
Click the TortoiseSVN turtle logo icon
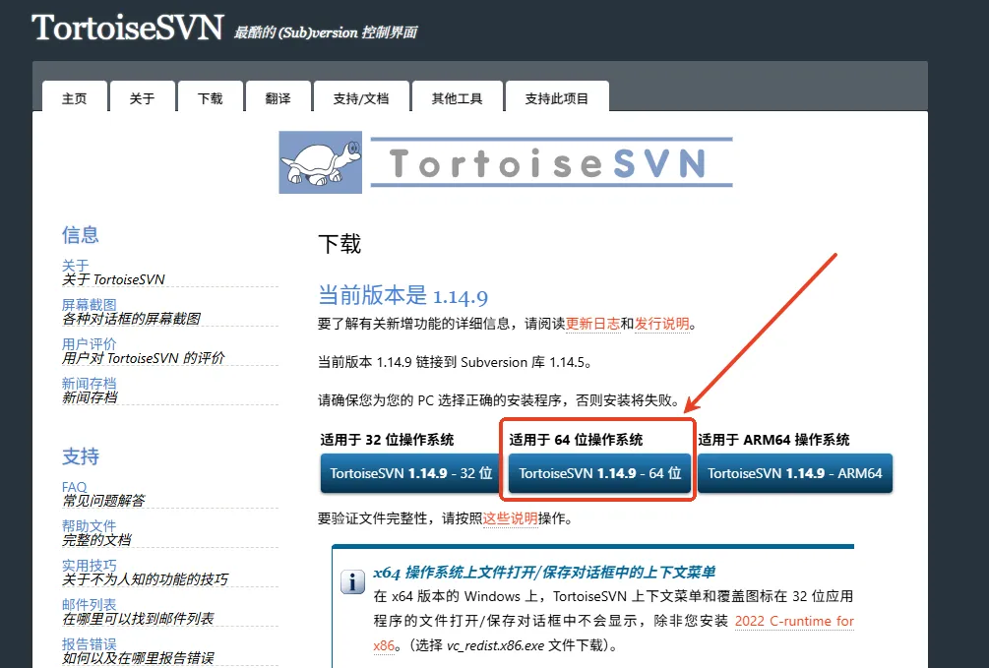click(321, 162)
